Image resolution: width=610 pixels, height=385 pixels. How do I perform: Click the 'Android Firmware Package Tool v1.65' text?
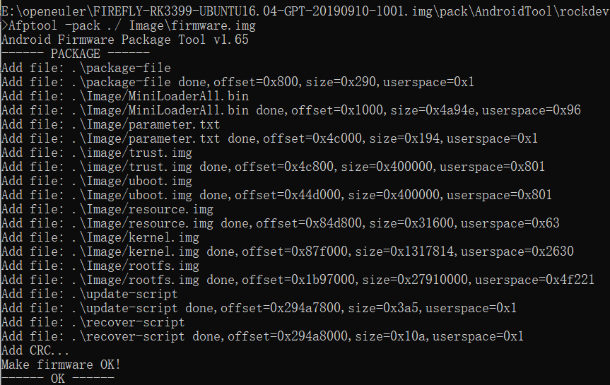125,40
